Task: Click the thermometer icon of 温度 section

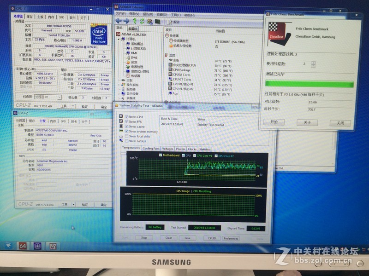Action: (167, 55)
